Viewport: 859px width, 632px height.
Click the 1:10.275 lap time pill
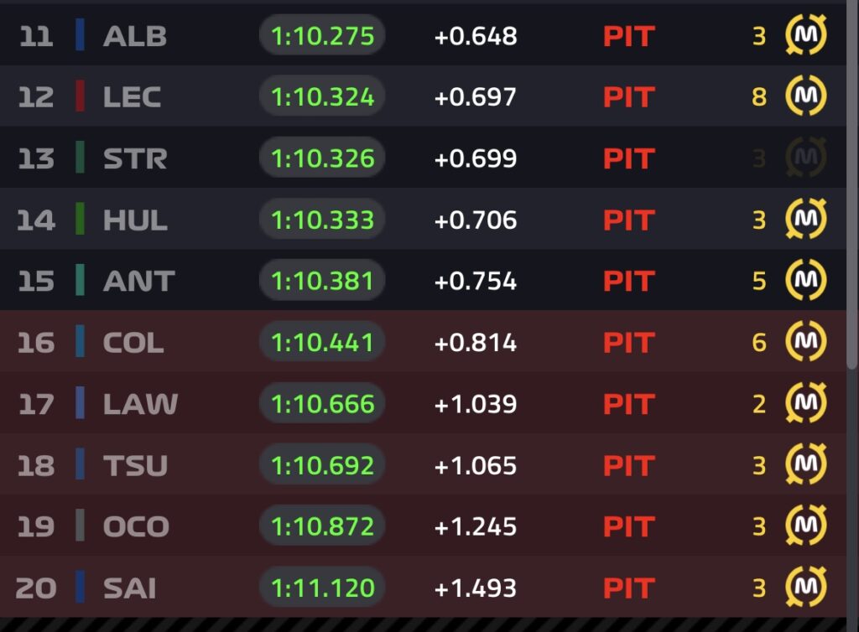pyautogui.click(x=323, y=36)
